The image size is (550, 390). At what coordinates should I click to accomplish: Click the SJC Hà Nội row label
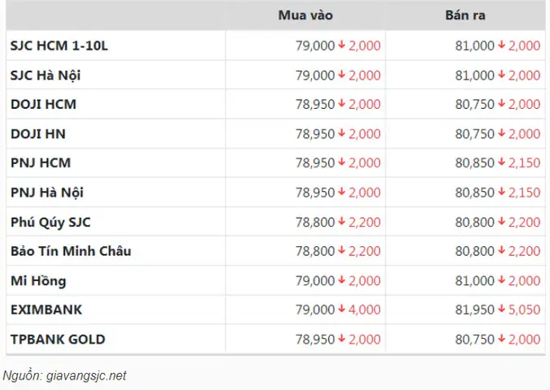click(45, 76)
